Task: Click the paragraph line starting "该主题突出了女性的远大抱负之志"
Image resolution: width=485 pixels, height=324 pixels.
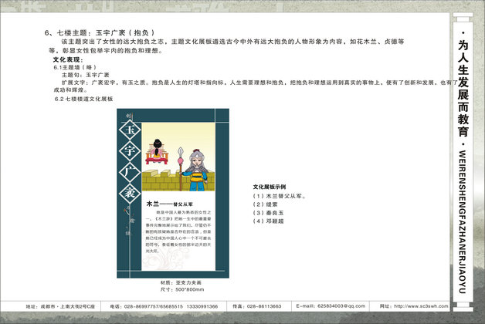Action: 232,42
